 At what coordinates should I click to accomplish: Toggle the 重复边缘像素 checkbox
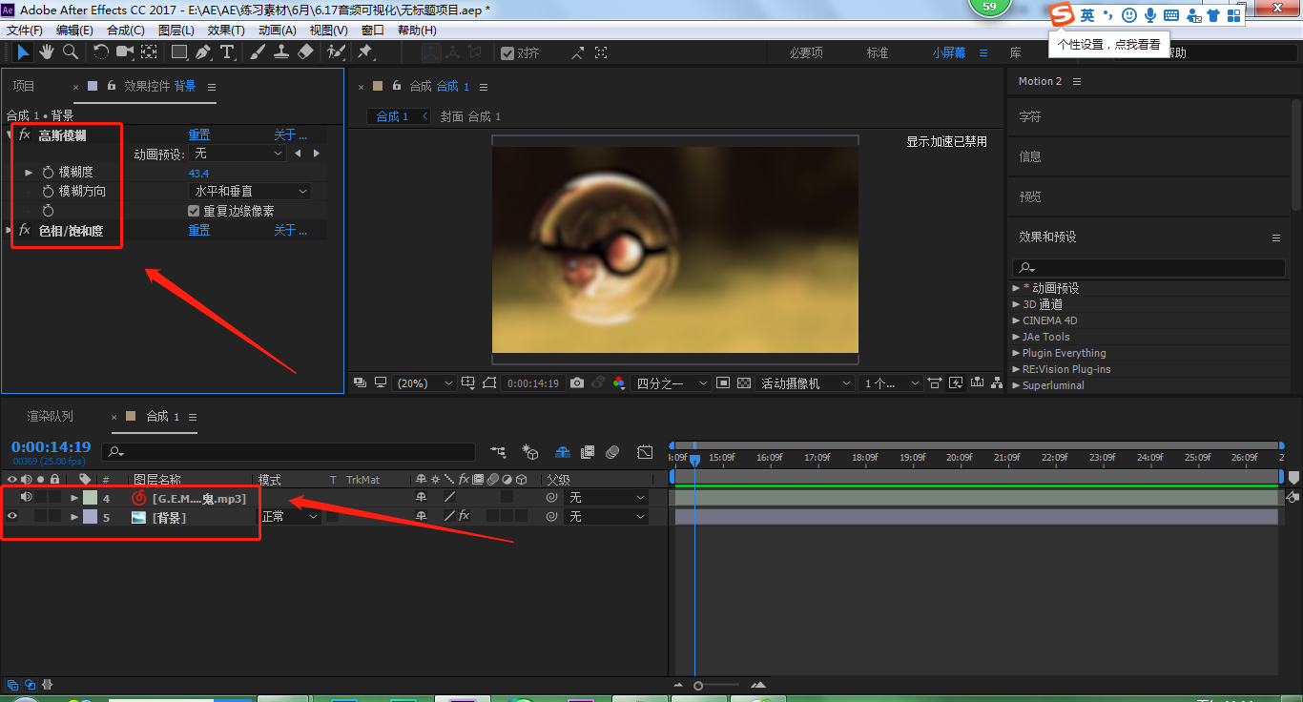[x=194, y=211]
